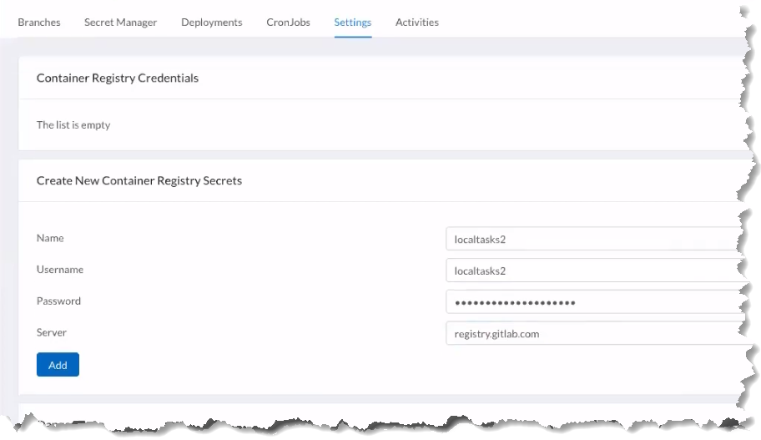Viewport: 761px width, 440px height.
Task: Click the Container Registry Credentials heading
Action: (x=118, y=78)
